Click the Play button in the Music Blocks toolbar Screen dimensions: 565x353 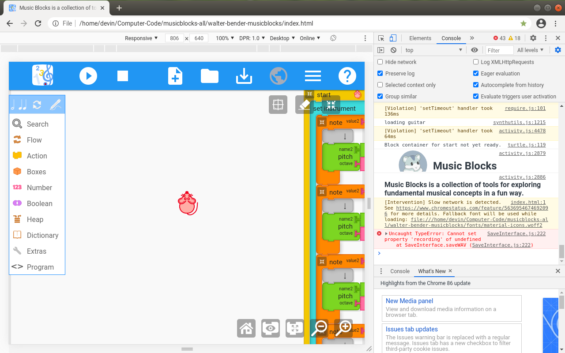point(88,76)
